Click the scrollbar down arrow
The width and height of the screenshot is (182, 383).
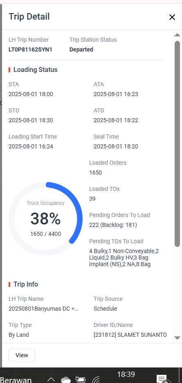(x=177, y=338)
